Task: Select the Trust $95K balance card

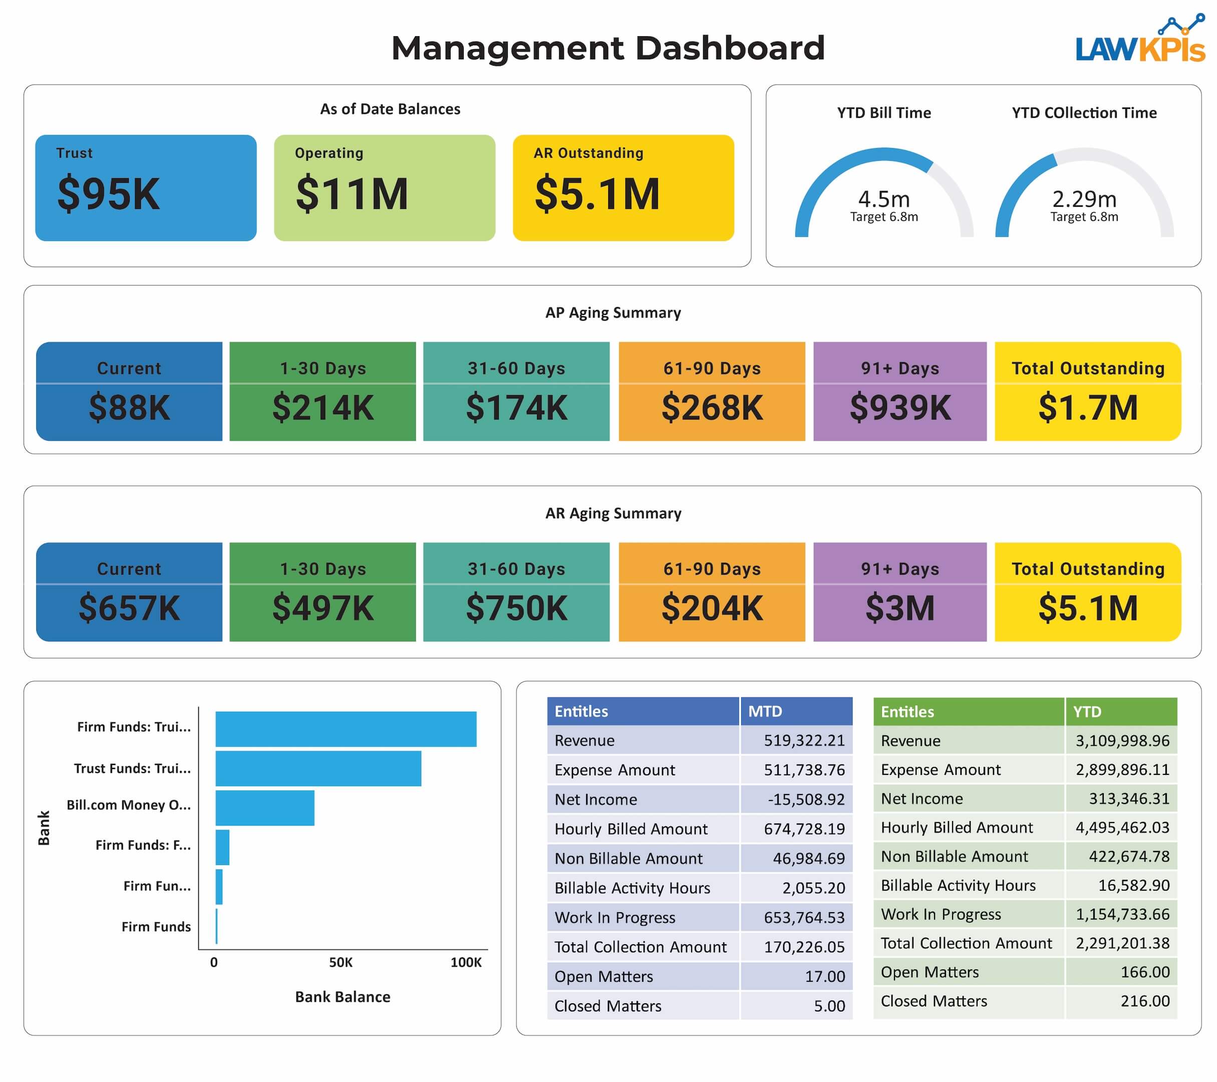Action: click(146, 187)
